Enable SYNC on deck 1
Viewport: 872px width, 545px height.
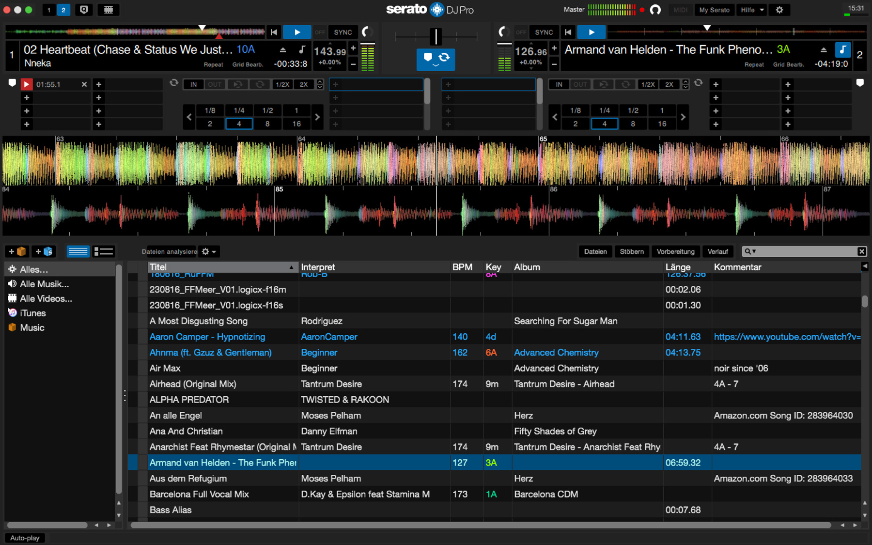click(343, 32)
